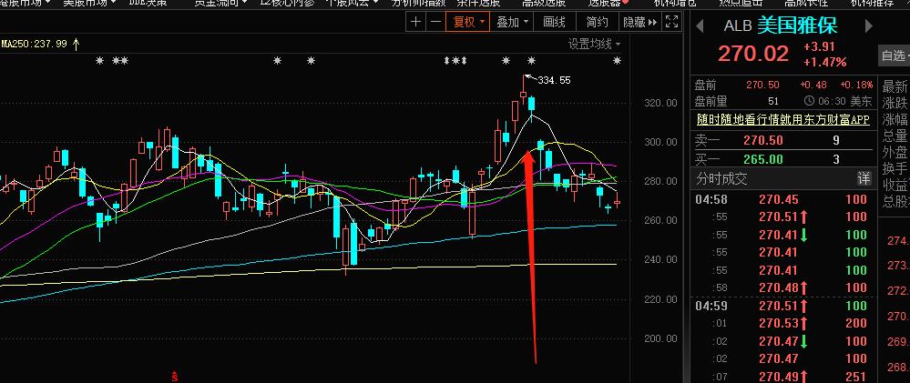Viewport: 910px width, 383px height.
Task: Open the 东方财富APP promotion link
Action: [x=783, y=119]
